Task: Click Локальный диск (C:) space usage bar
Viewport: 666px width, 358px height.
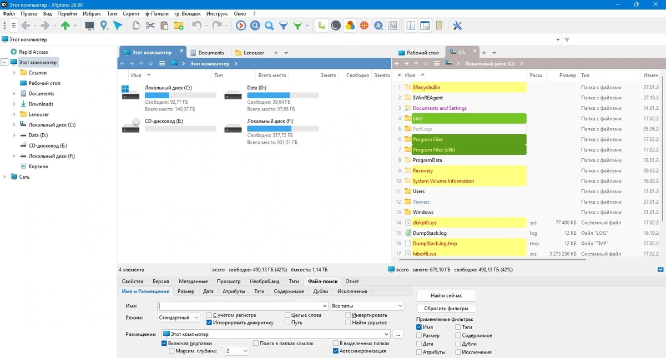Action: (x=180, y=95)
